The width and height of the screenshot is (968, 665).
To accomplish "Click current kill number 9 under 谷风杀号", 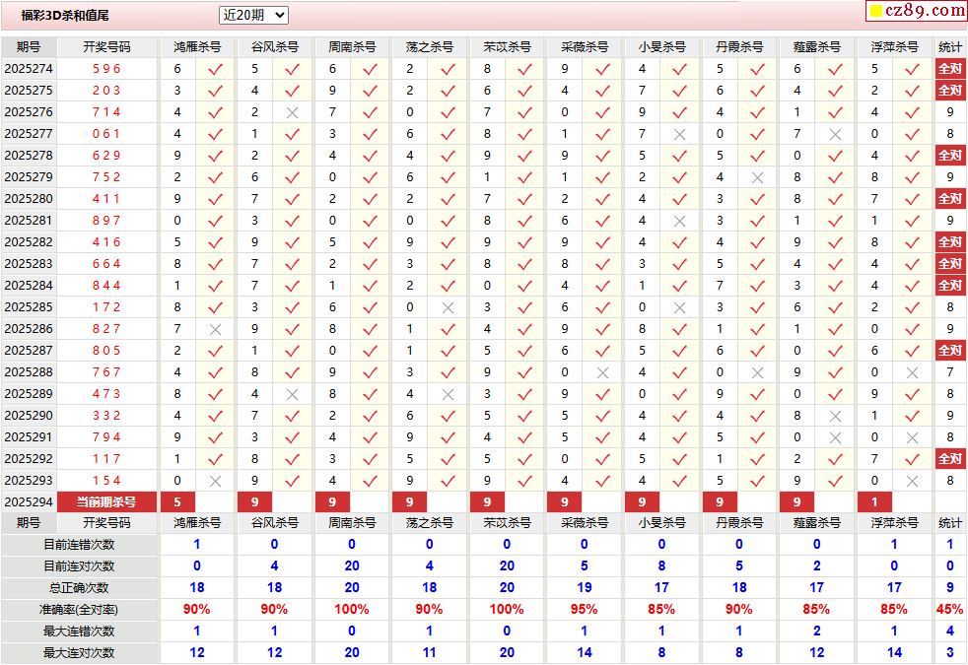I will 255,502.
